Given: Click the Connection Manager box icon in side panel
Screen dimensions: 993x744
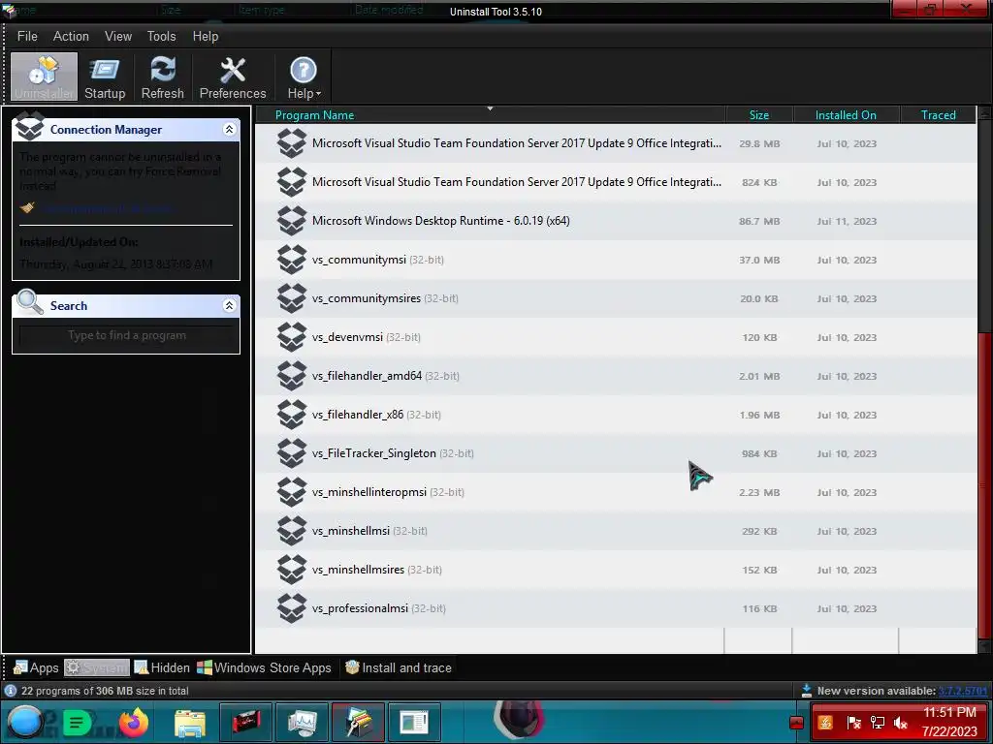Looking at the screenshot, I should (29, 126).
